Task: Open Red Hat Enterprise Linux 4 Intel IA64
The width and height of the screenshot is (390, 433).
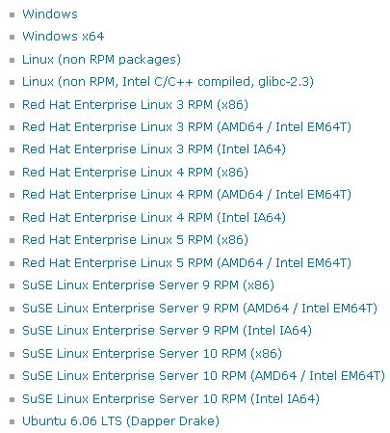Action: [154, 218]
